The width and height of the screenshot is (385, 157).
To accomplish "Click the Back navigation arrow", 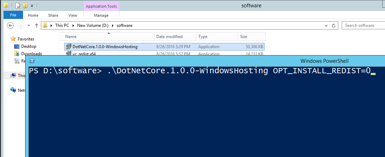I will [x=10, y=25].
